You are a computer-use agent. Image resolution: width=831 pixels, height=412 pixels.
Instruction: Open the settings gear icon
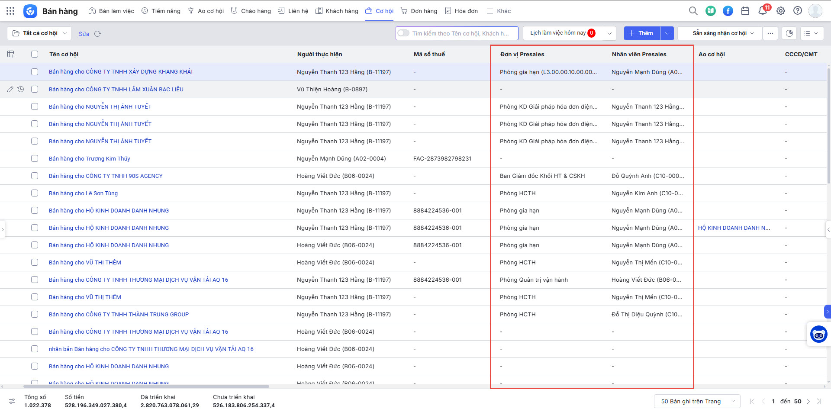click(x=780, y=11)
